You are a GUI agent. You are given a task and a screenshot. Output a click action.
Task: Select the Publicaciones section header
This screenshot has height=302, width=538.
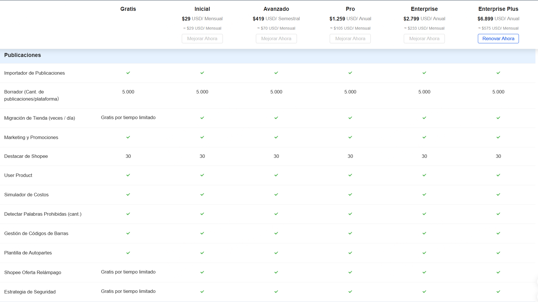[x=23, y=55]
